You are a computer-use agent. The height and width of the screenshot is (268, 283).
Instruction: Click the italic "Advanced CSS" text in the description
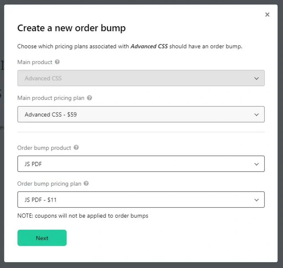tap(149, 46)
